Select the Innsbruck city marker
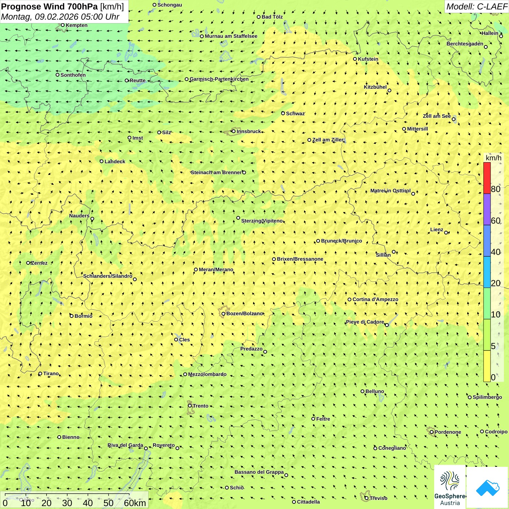Image resolution: width=509 pixels, height=509 pixels. point(234,131)
